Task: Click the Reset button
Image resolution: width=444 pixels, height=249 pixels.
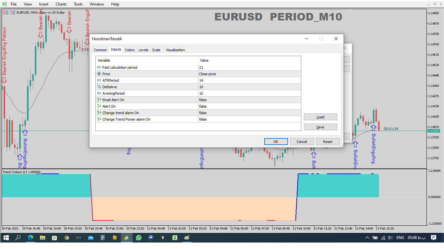Action: 328,141
